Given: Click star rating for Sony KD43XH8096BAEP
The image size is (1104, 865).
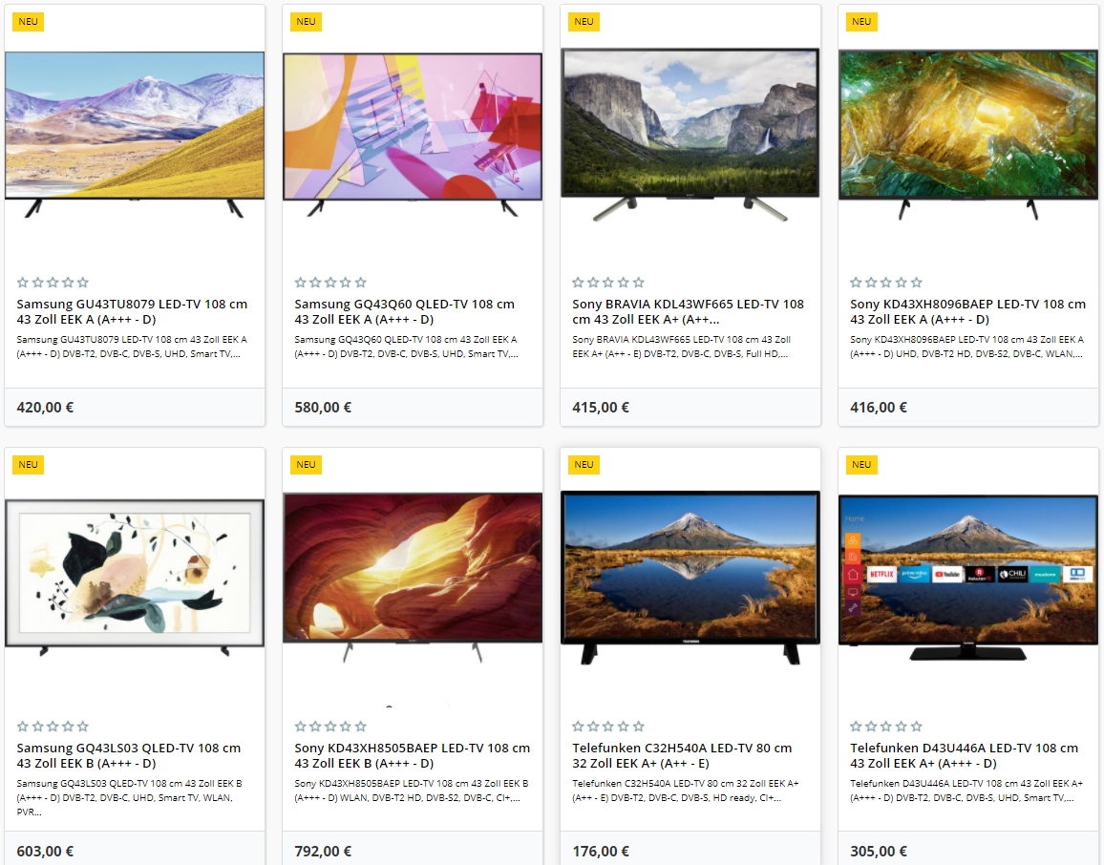Looking at the screenshot, I should pos(886,283).
